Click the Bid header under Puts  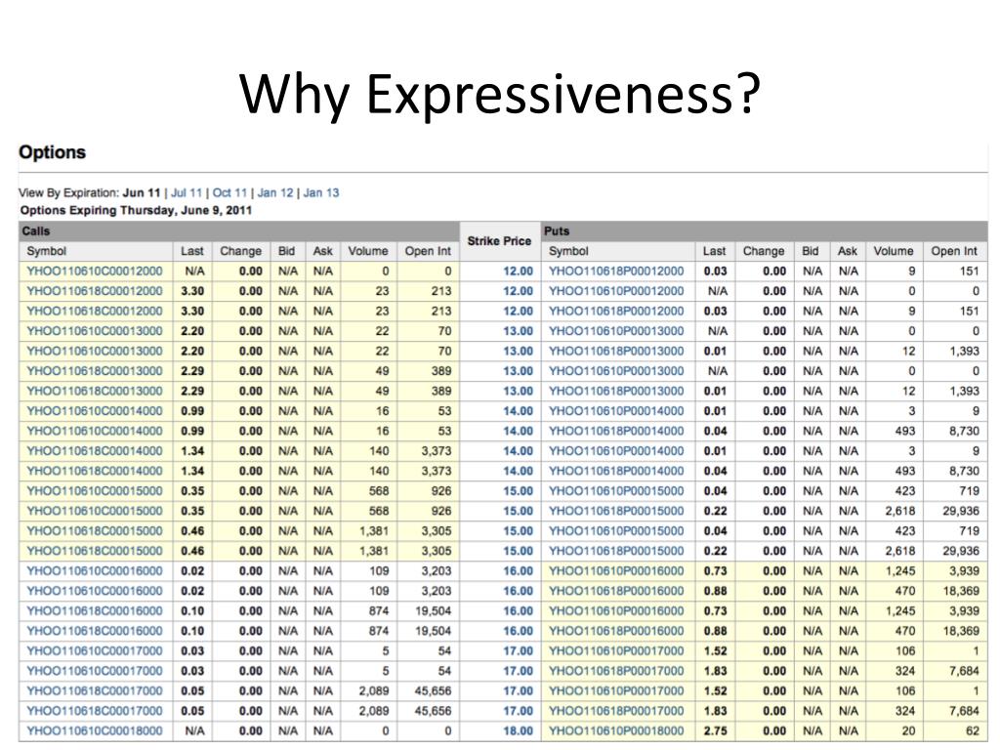coord(810,251)
